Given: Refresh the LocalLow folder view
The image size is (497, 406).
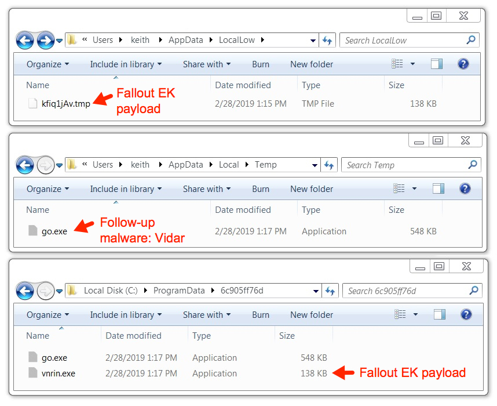Looking at the screenshot, I should [x=327, y=41].
